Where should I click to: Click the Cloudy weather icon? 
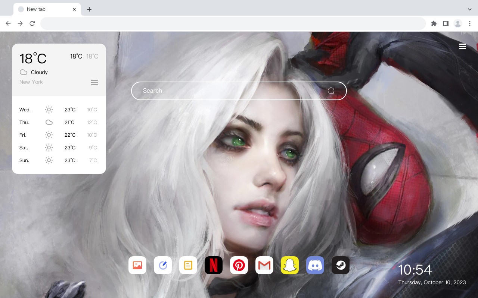coord(24,72)
